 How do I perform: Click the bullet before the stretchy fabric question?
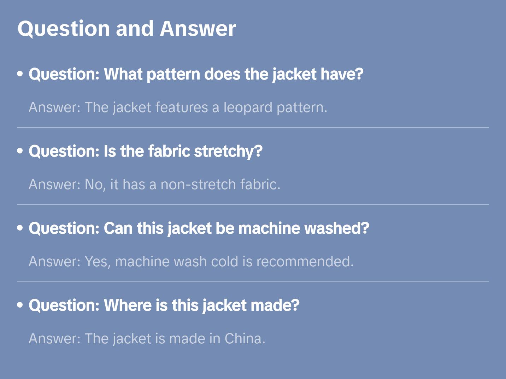pos(20,151)
